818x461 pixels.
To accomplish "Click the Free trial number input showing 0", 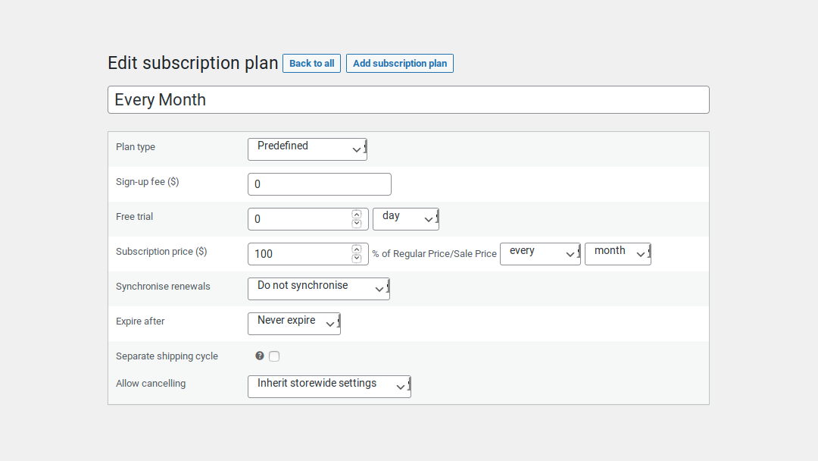I will click(x=299, y=218).
